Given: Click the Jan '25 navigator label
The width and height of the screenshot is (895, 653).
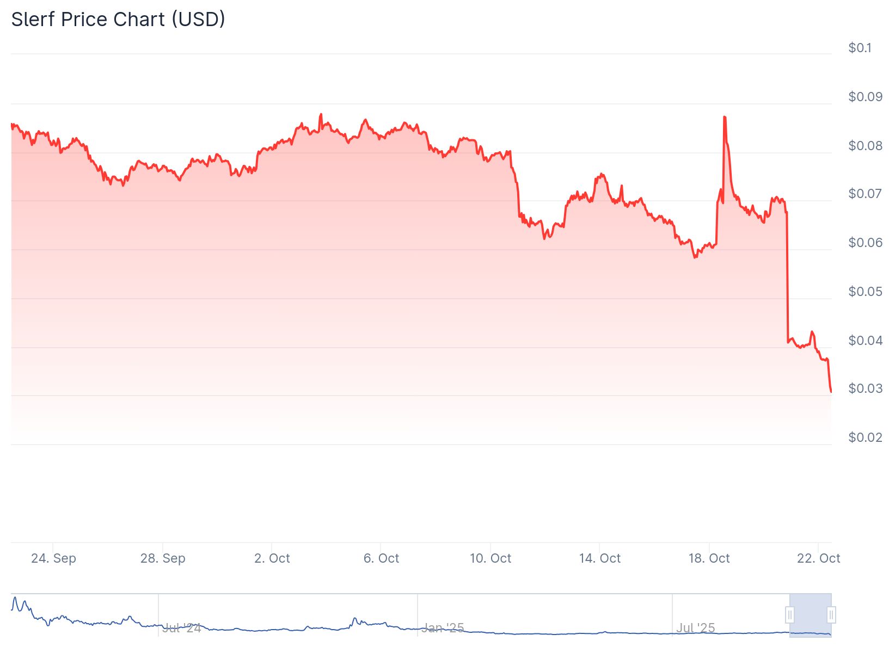Looking at the screenshot, I should pos(443,628).
